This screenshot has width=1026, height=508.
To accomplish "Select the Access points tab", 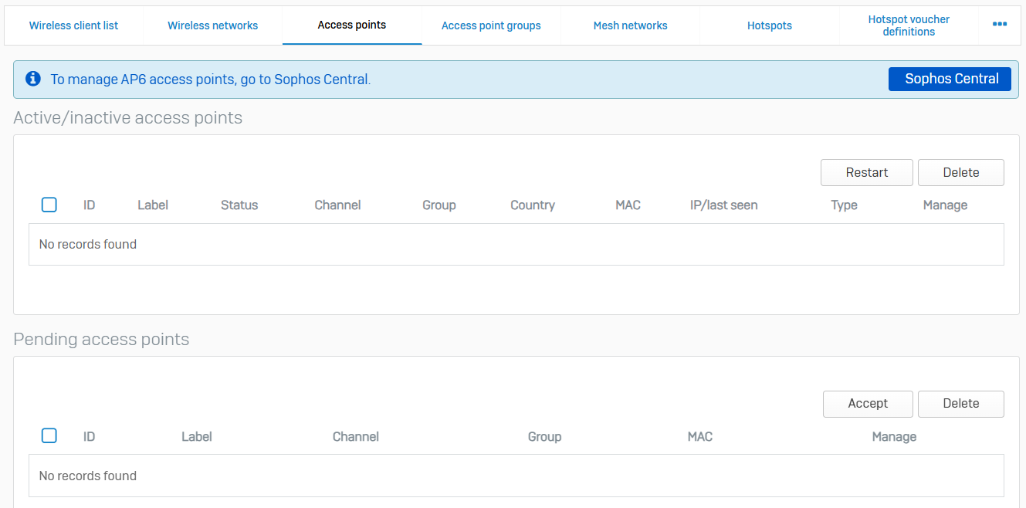I will tap(352, 25).
